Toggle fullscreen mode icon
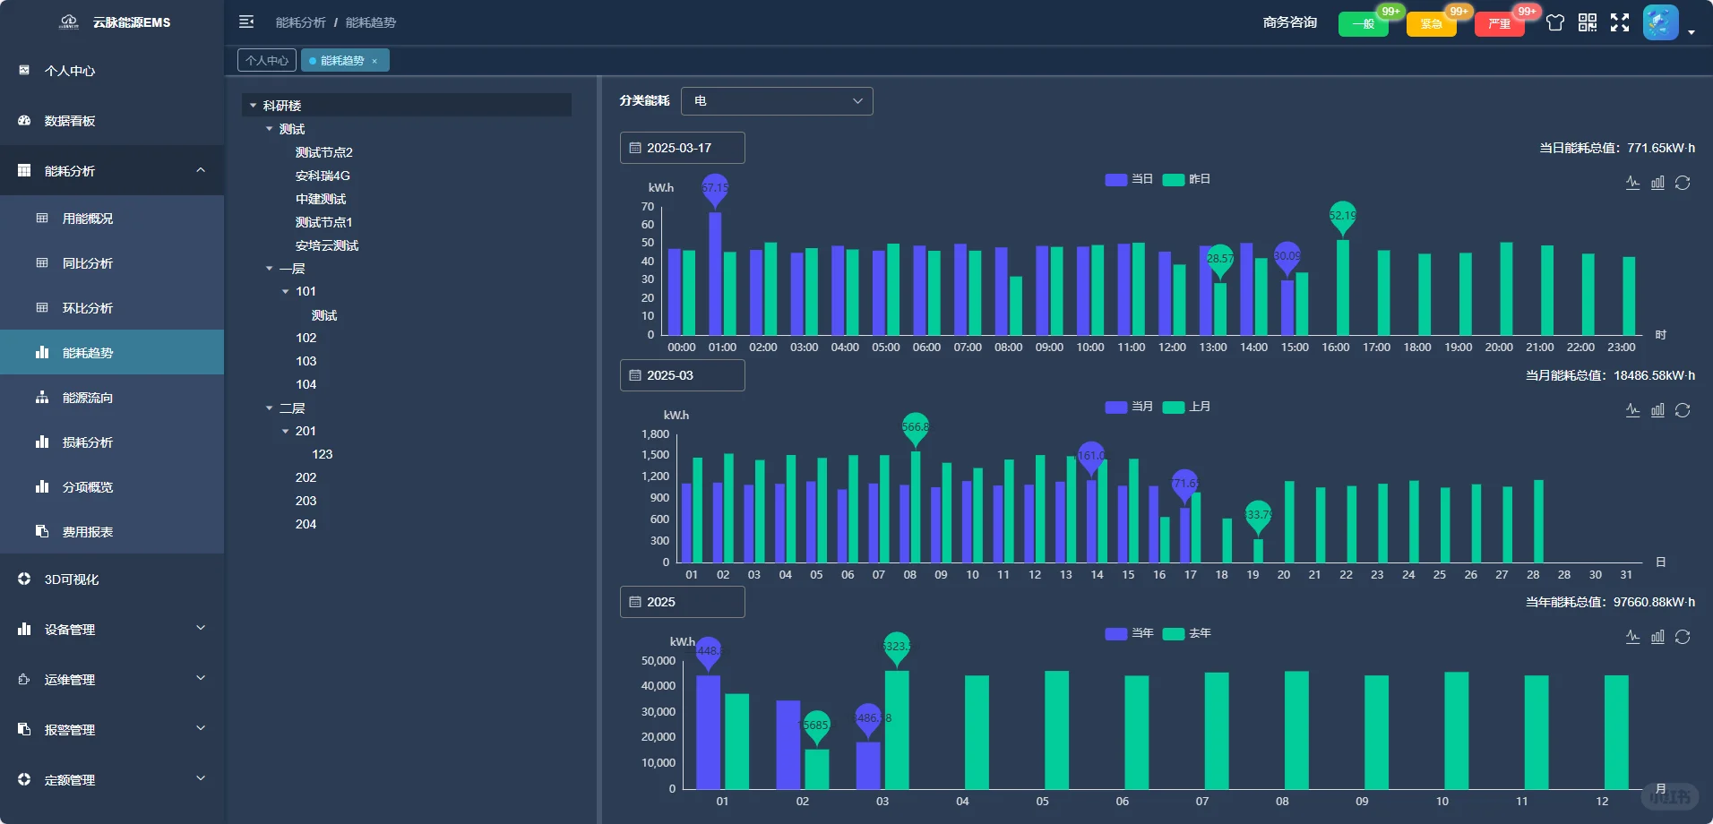 [1620, 22]
